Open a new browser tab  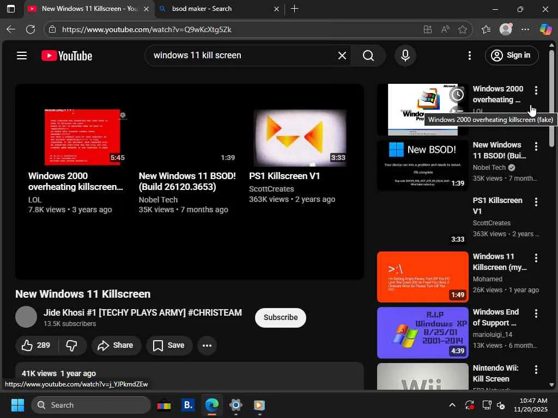pos(294,9)
